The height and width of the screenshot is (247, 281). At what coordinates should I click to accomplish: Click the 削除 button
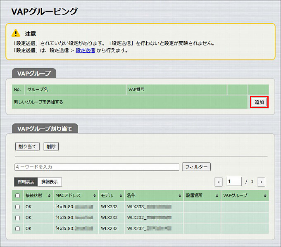point(51,147)
